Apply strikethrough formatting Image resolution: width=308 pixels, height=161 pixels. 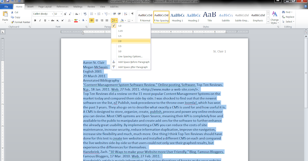tap(52, 20)
